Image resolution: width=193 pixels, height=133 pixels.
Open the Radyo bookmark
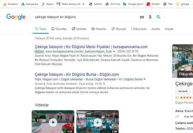[x=47, y=4]
